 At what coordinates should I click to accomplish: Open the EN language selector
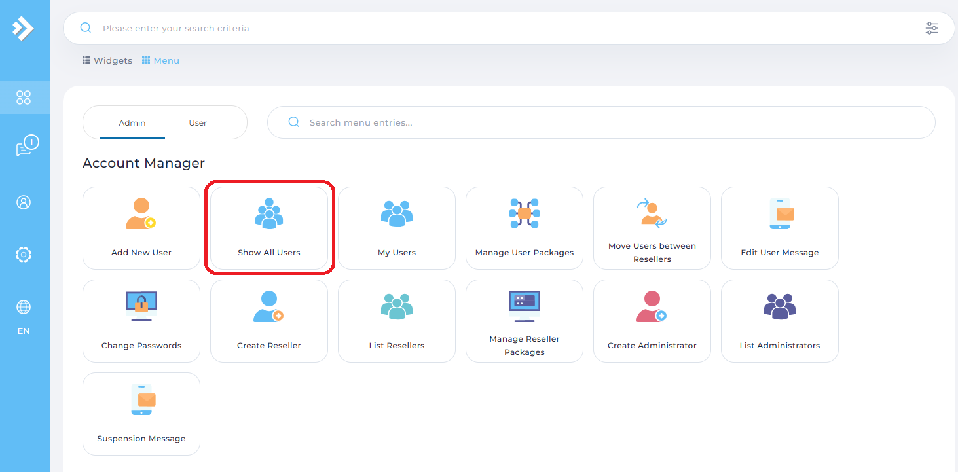tap(24, 318)
